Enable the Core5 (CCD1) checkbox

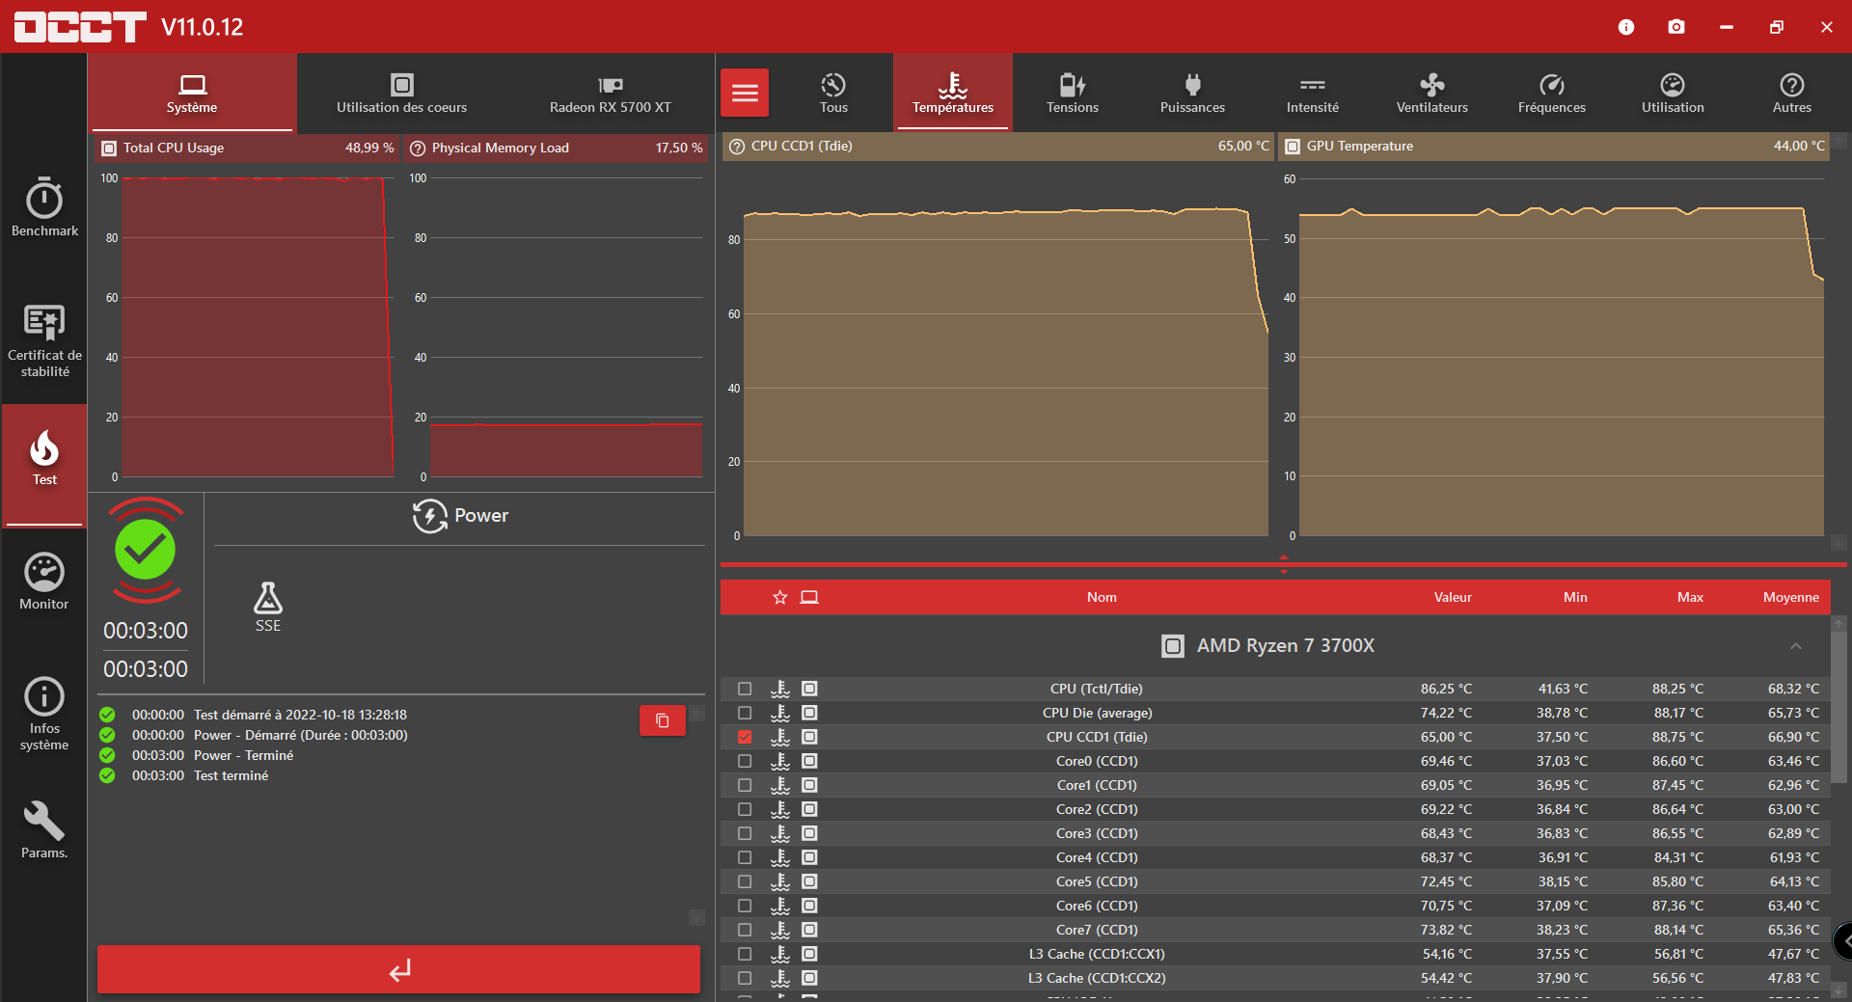(745, 881)
